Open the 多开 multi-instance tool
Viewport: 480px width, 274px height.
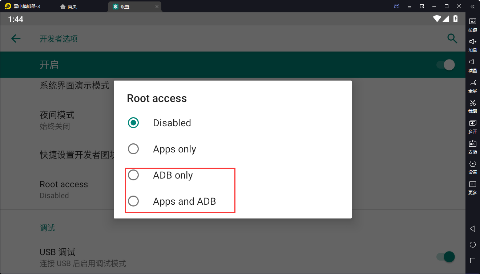(x=473, y=126)
